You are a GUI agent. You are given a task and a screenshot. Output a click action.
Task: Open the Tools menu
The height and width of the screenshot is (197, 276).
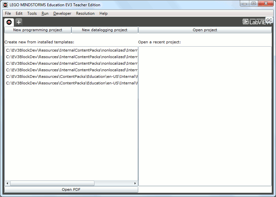click(x=32, y=13)
